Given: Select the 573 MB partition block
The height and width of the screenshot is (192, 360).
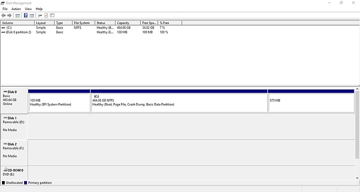Looking at the screenshot, I should pos(311,101).
